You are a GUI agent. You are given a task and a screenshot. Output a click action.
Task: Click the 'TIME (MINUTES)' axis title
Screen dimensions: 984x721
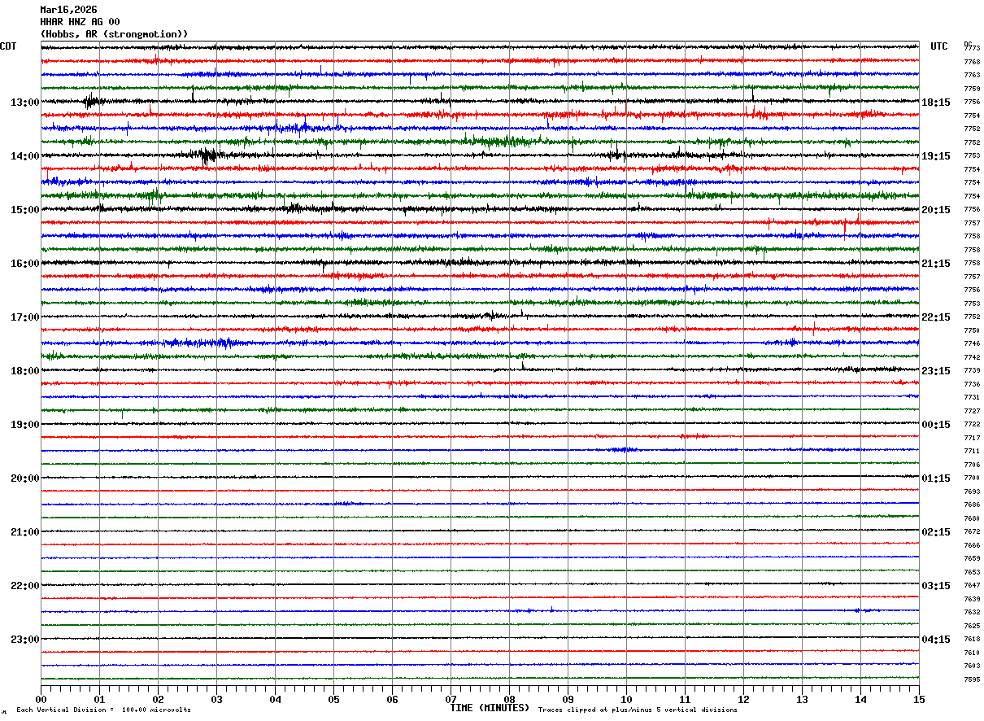[490, 708]
